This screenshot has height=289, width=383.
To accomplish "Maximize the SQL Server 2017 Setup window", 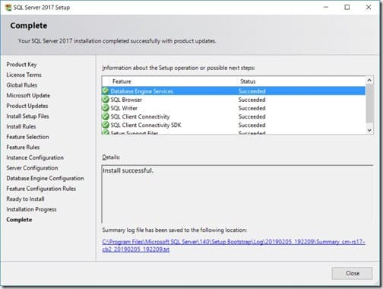I will [x=347, y=8].
